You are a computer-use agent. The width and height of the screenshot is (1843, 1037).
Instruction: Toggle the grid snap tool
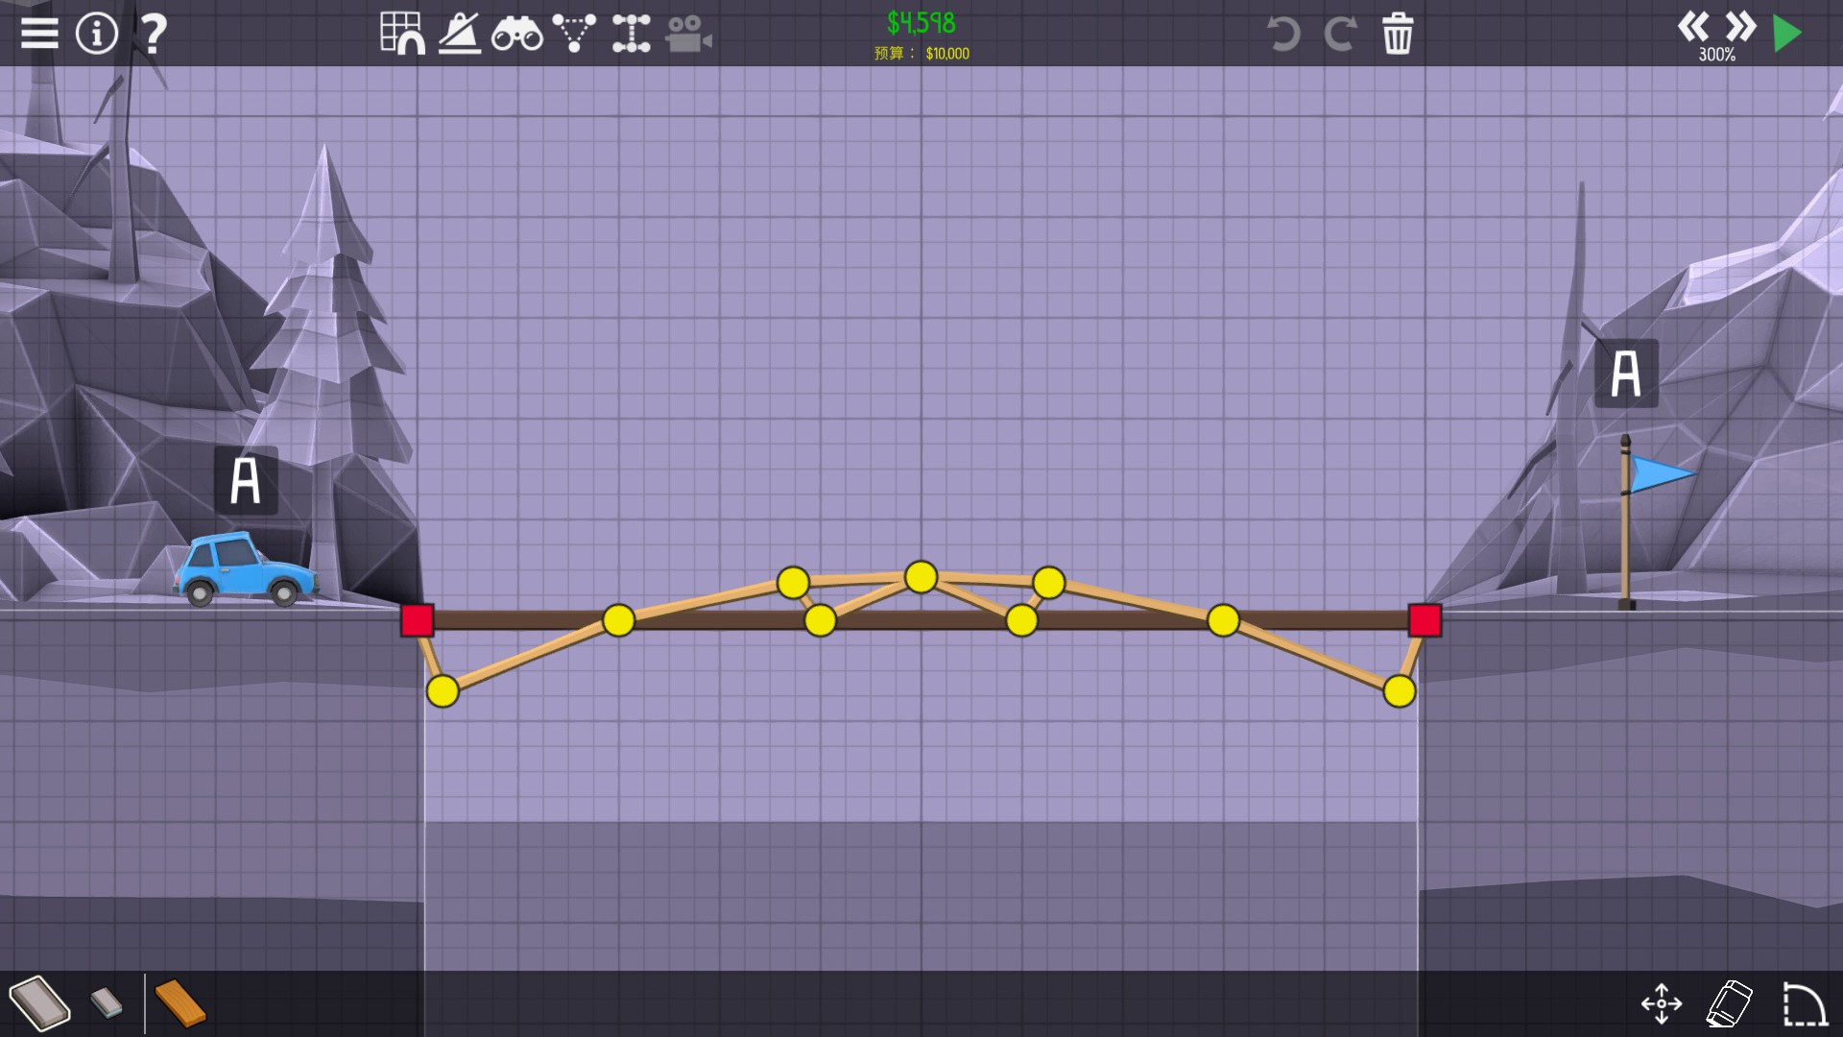[402, 34]
